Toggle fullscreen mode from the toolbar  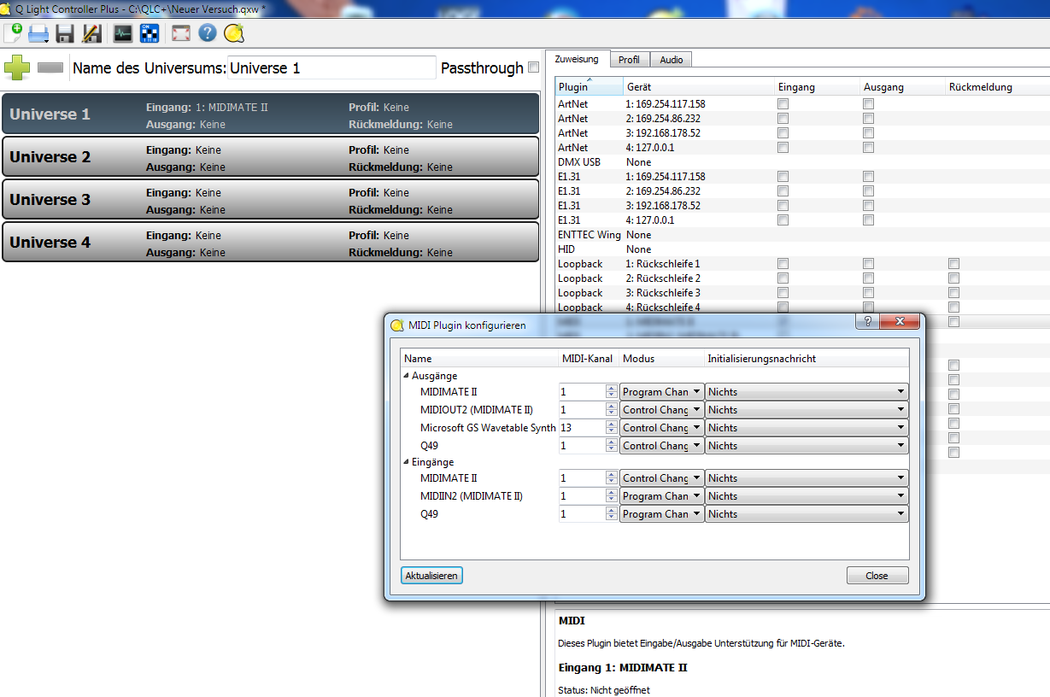pyautogui.click(x=181, y=33)
